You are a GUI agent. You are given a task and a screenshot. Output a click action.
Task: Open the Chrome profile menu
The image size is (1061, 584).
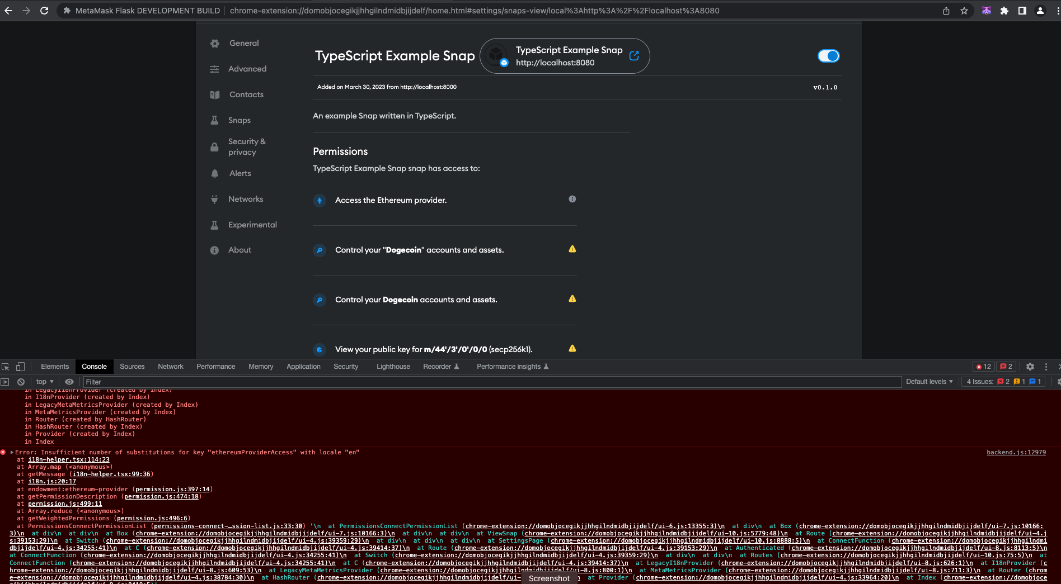pyautogui.click(x=1040, y=11)
